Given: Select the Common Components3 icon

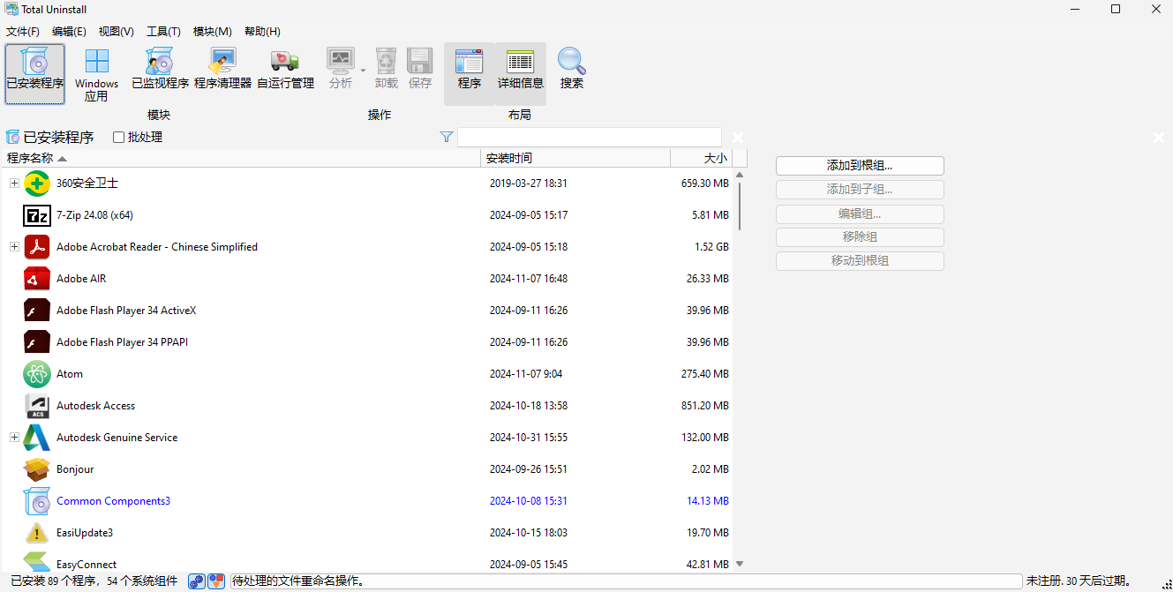Looking at the screenshot, I should (x=37, y=501).
